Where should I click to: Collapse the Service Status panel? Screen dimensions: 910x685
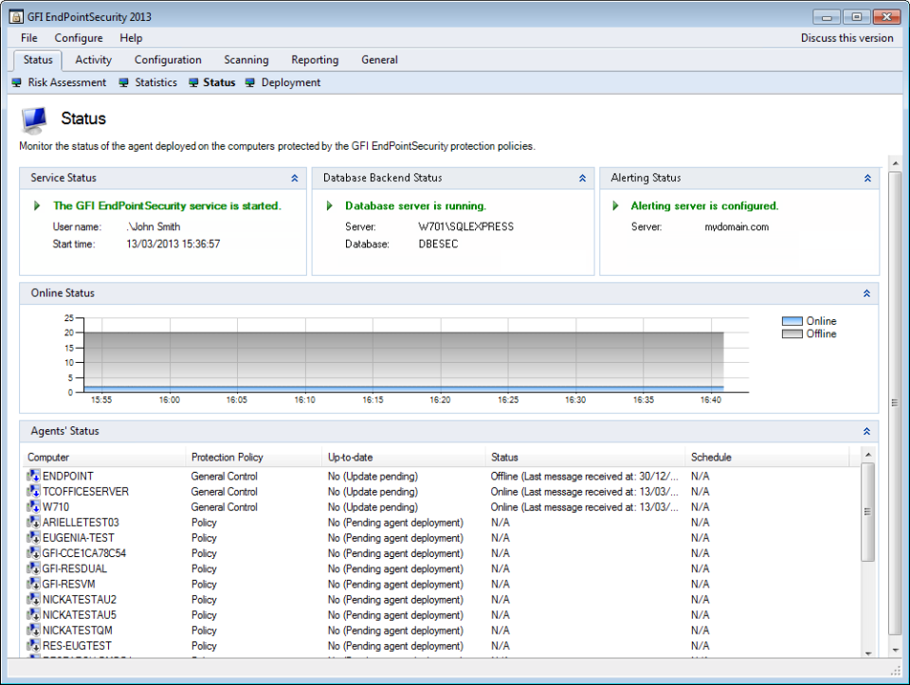[294, 177]
